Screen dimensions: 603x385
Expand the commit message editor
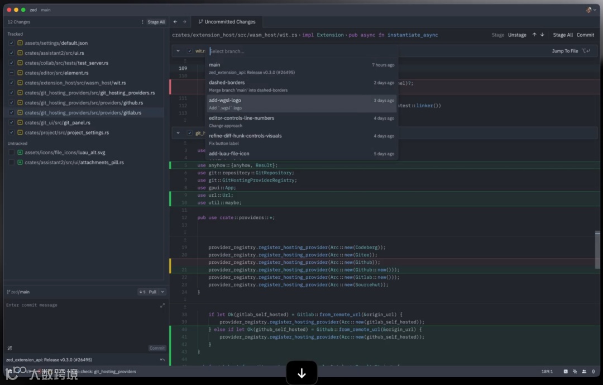162,305
